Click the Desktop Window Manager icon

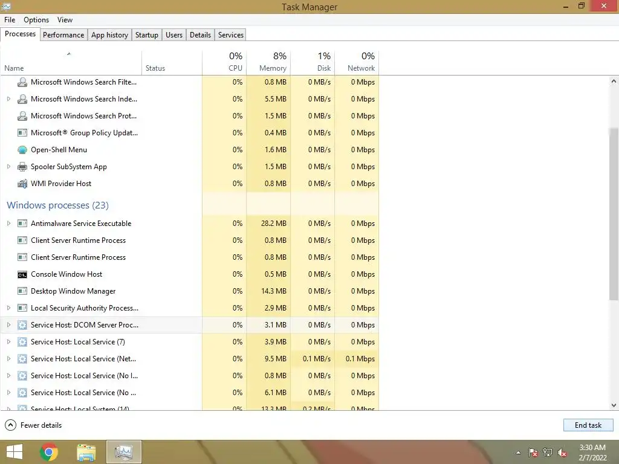[x=22, y=291]
